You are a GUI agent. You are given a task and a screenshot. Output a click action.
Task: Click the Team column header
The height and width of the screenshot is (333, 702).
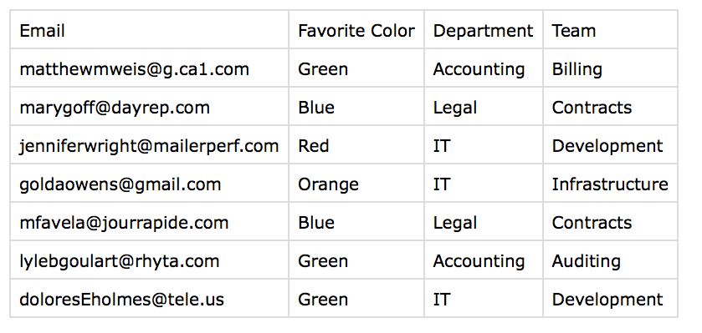pyautogui.click(x=610, y=29)
